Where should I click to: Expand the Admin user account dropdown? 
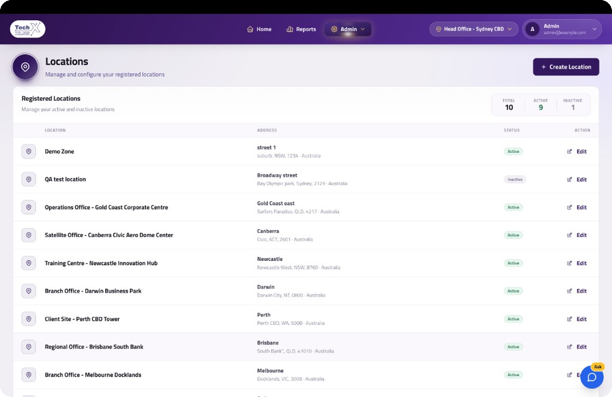[x=562, y=29]
